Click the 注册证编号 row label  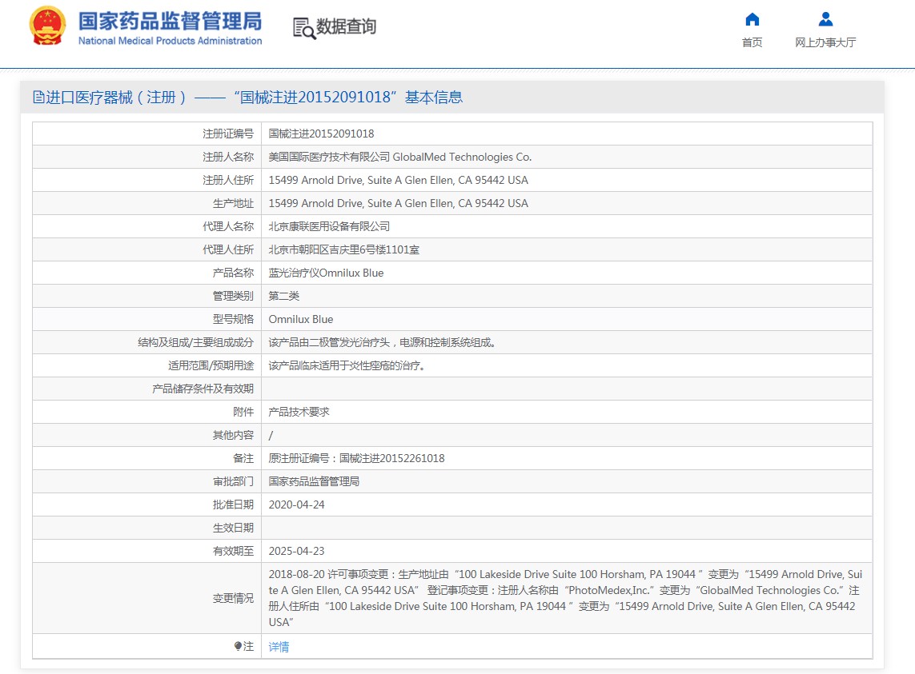click(228, 134)
